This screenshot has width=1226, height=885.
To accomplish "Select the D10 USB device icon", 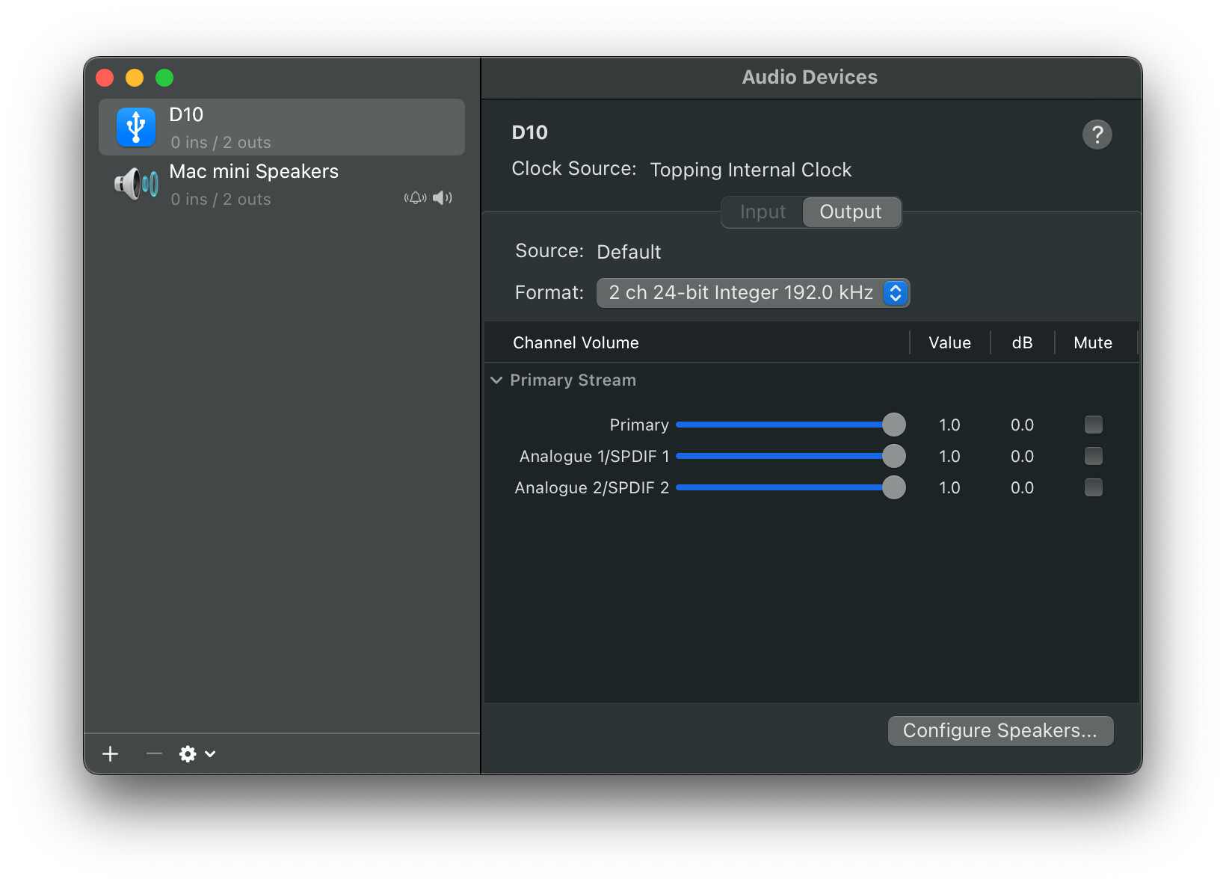I will pos(136,127).
